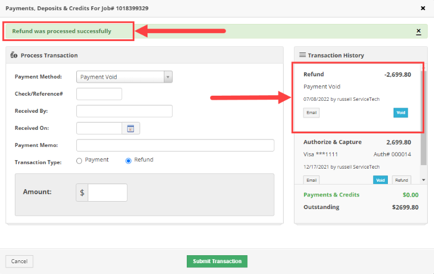Email the Authorize & Capture receipt
This screenshot has width=434, height=274.
[x=312, y=180]
